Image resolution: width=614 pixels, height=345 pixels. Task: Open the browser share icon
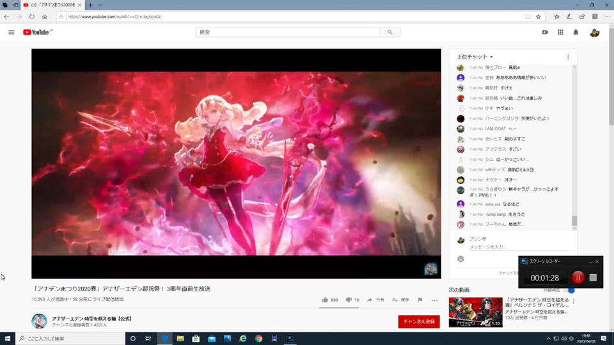click(x=582, y=17)
